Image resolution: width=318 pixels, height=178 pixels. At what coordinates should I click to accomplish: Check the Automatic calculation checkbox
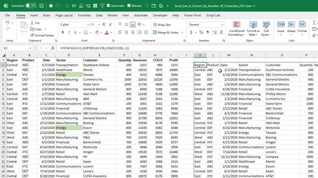point(108,5)
